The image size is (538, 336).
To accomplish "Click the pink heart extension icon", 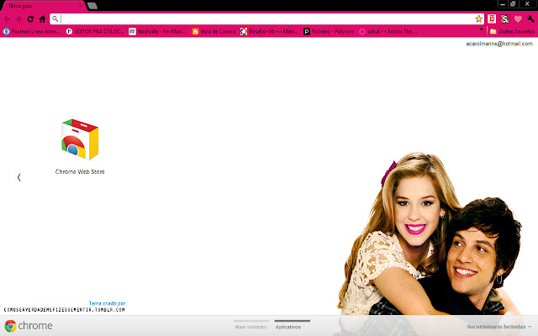I will coord(518,18).
